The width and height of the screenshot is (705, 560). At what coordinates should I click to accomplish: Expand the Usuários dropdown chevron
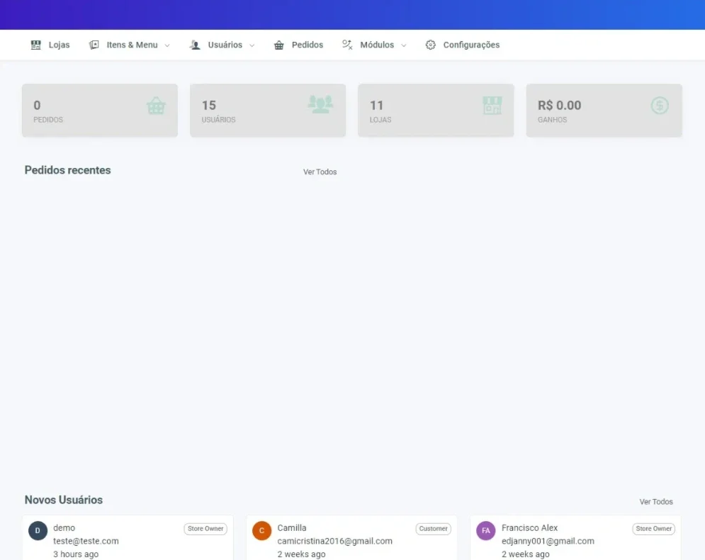coord(252,45)
